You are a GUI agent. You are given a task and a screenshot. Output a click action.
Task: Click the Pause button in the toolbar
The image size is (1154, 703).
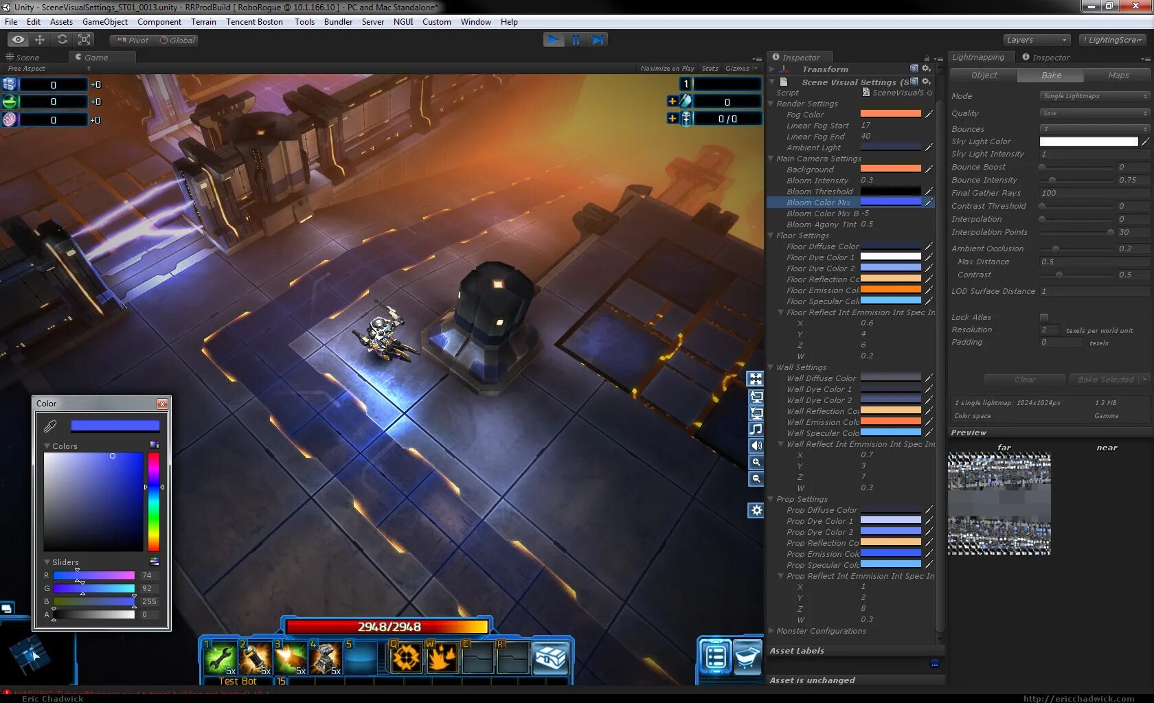(576, 40)
